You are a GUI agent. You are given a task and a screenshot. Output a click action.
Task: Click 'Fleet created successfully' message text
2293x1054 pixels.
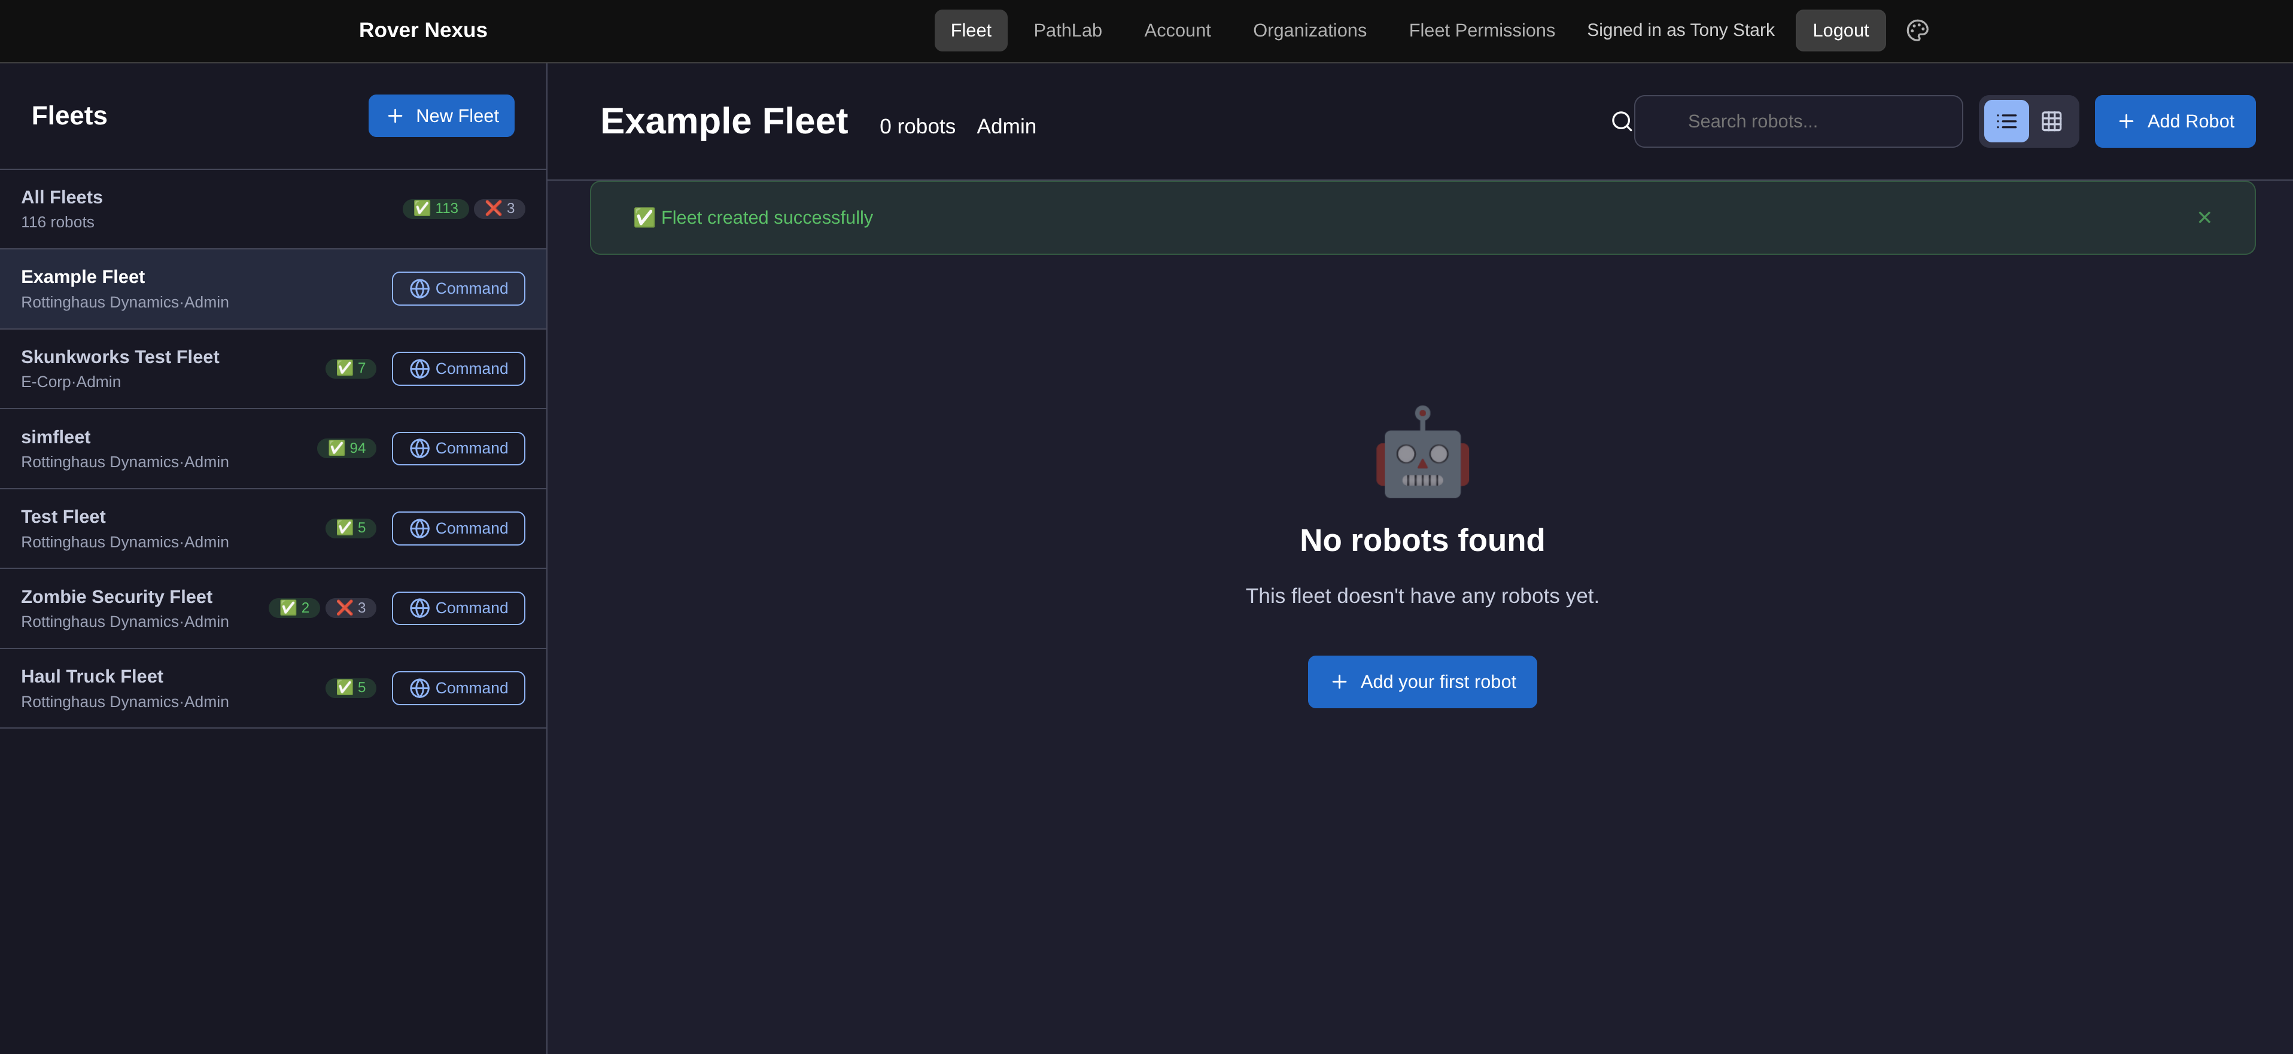[767, 218]
